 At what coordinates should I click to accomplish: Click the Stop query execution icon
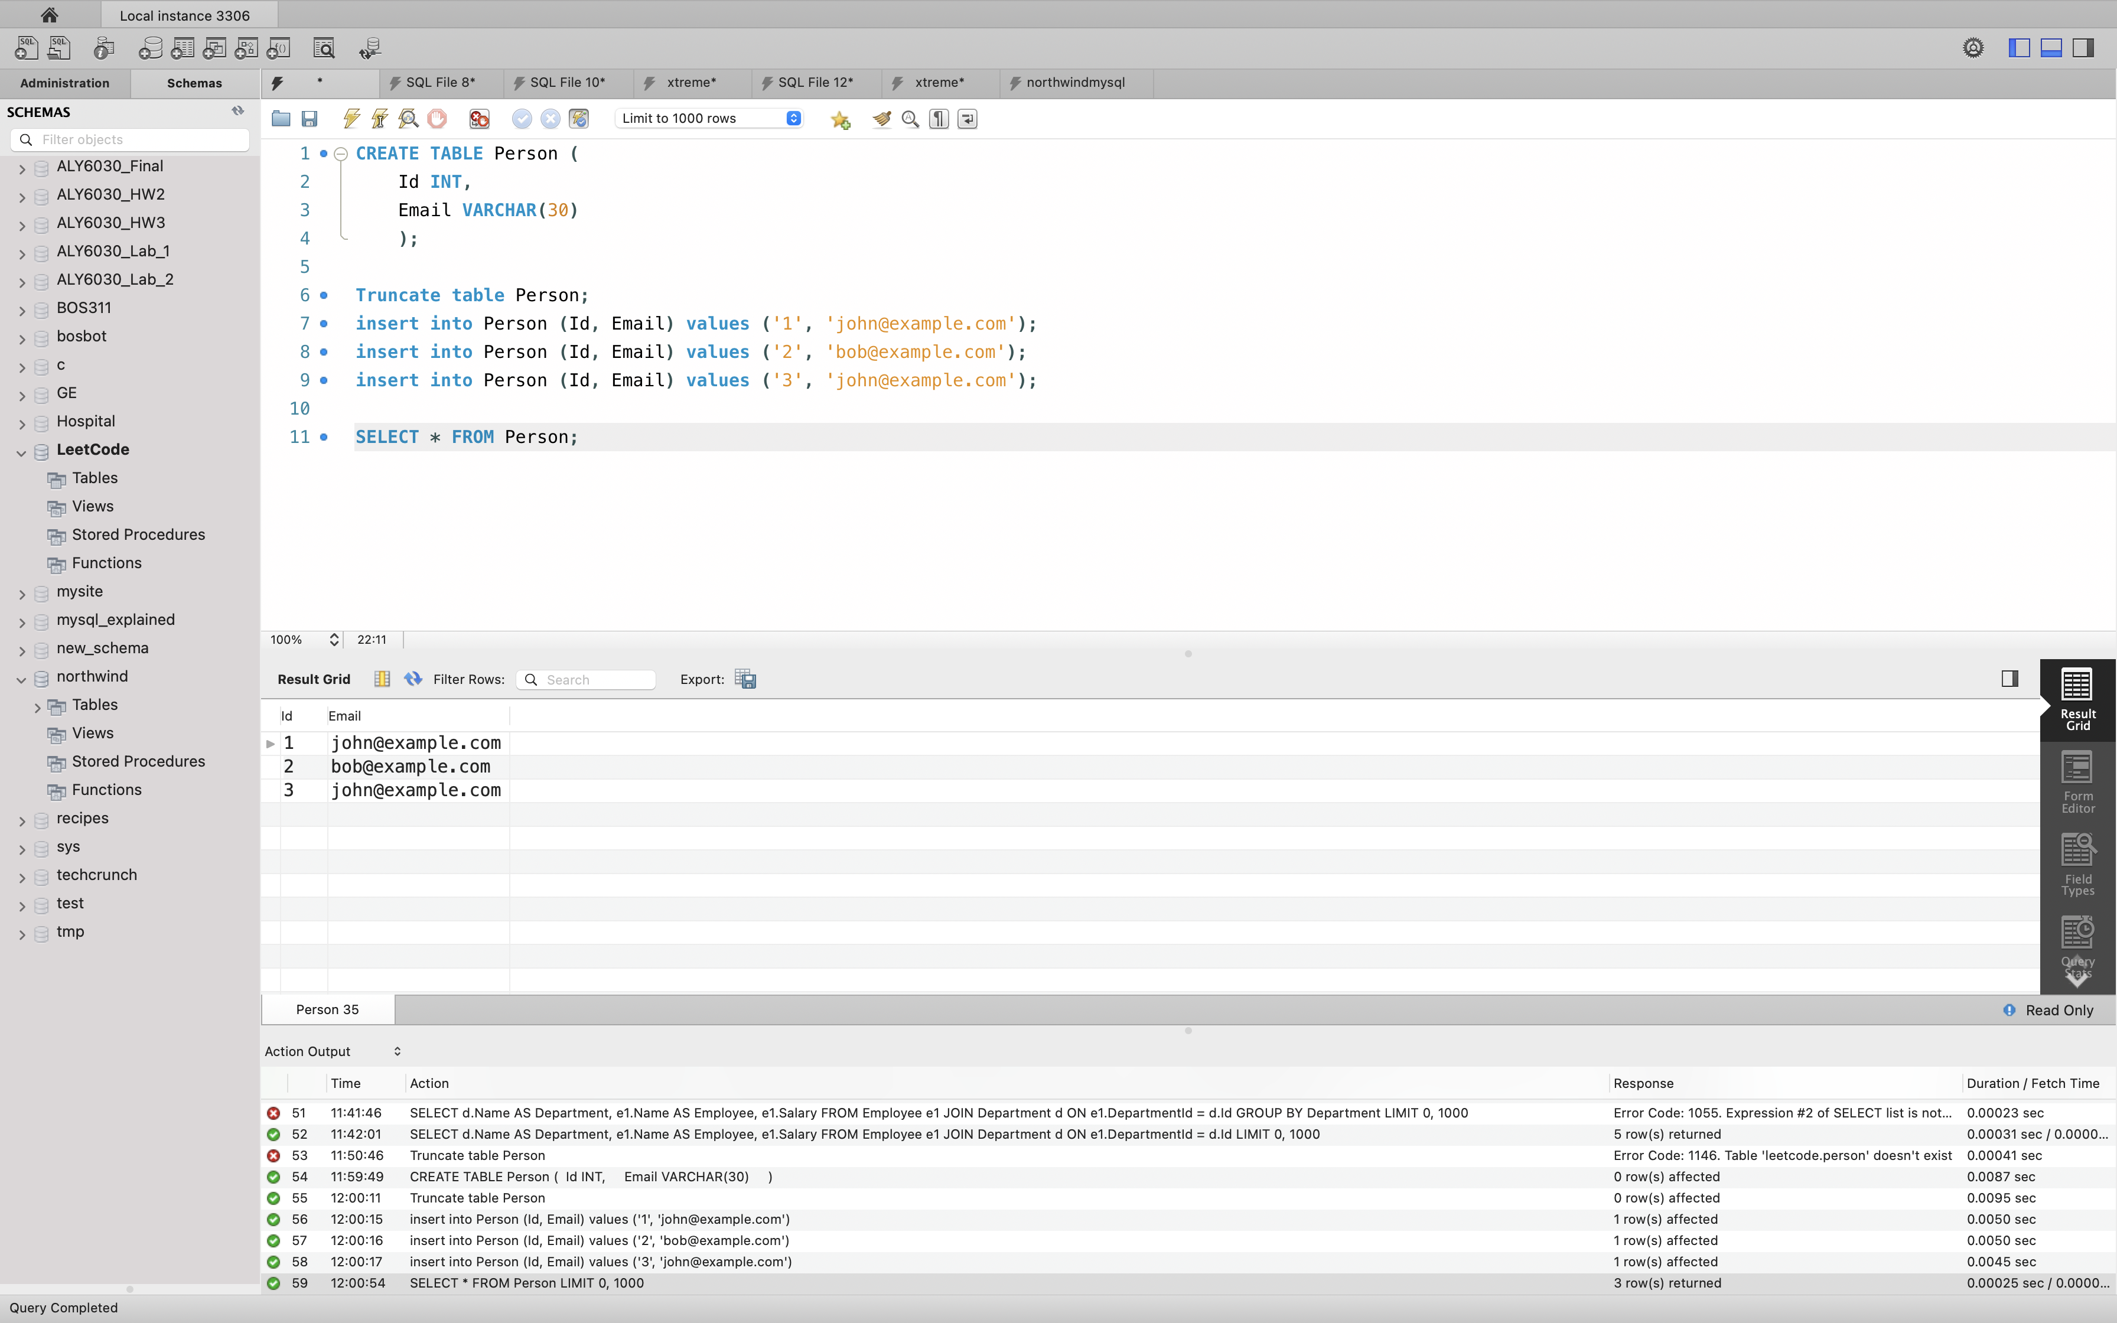(437, 119)
